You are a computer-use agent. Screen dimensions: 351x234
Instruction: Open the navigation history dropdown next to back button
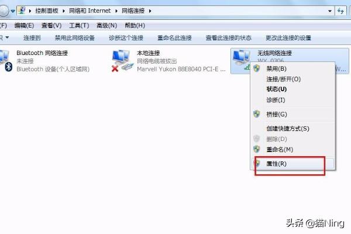point(13,11)
